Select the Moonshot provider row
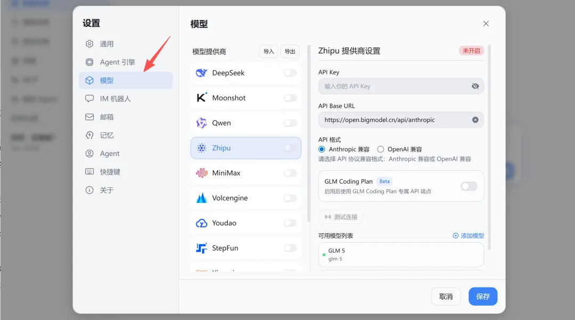 [246, 98]
